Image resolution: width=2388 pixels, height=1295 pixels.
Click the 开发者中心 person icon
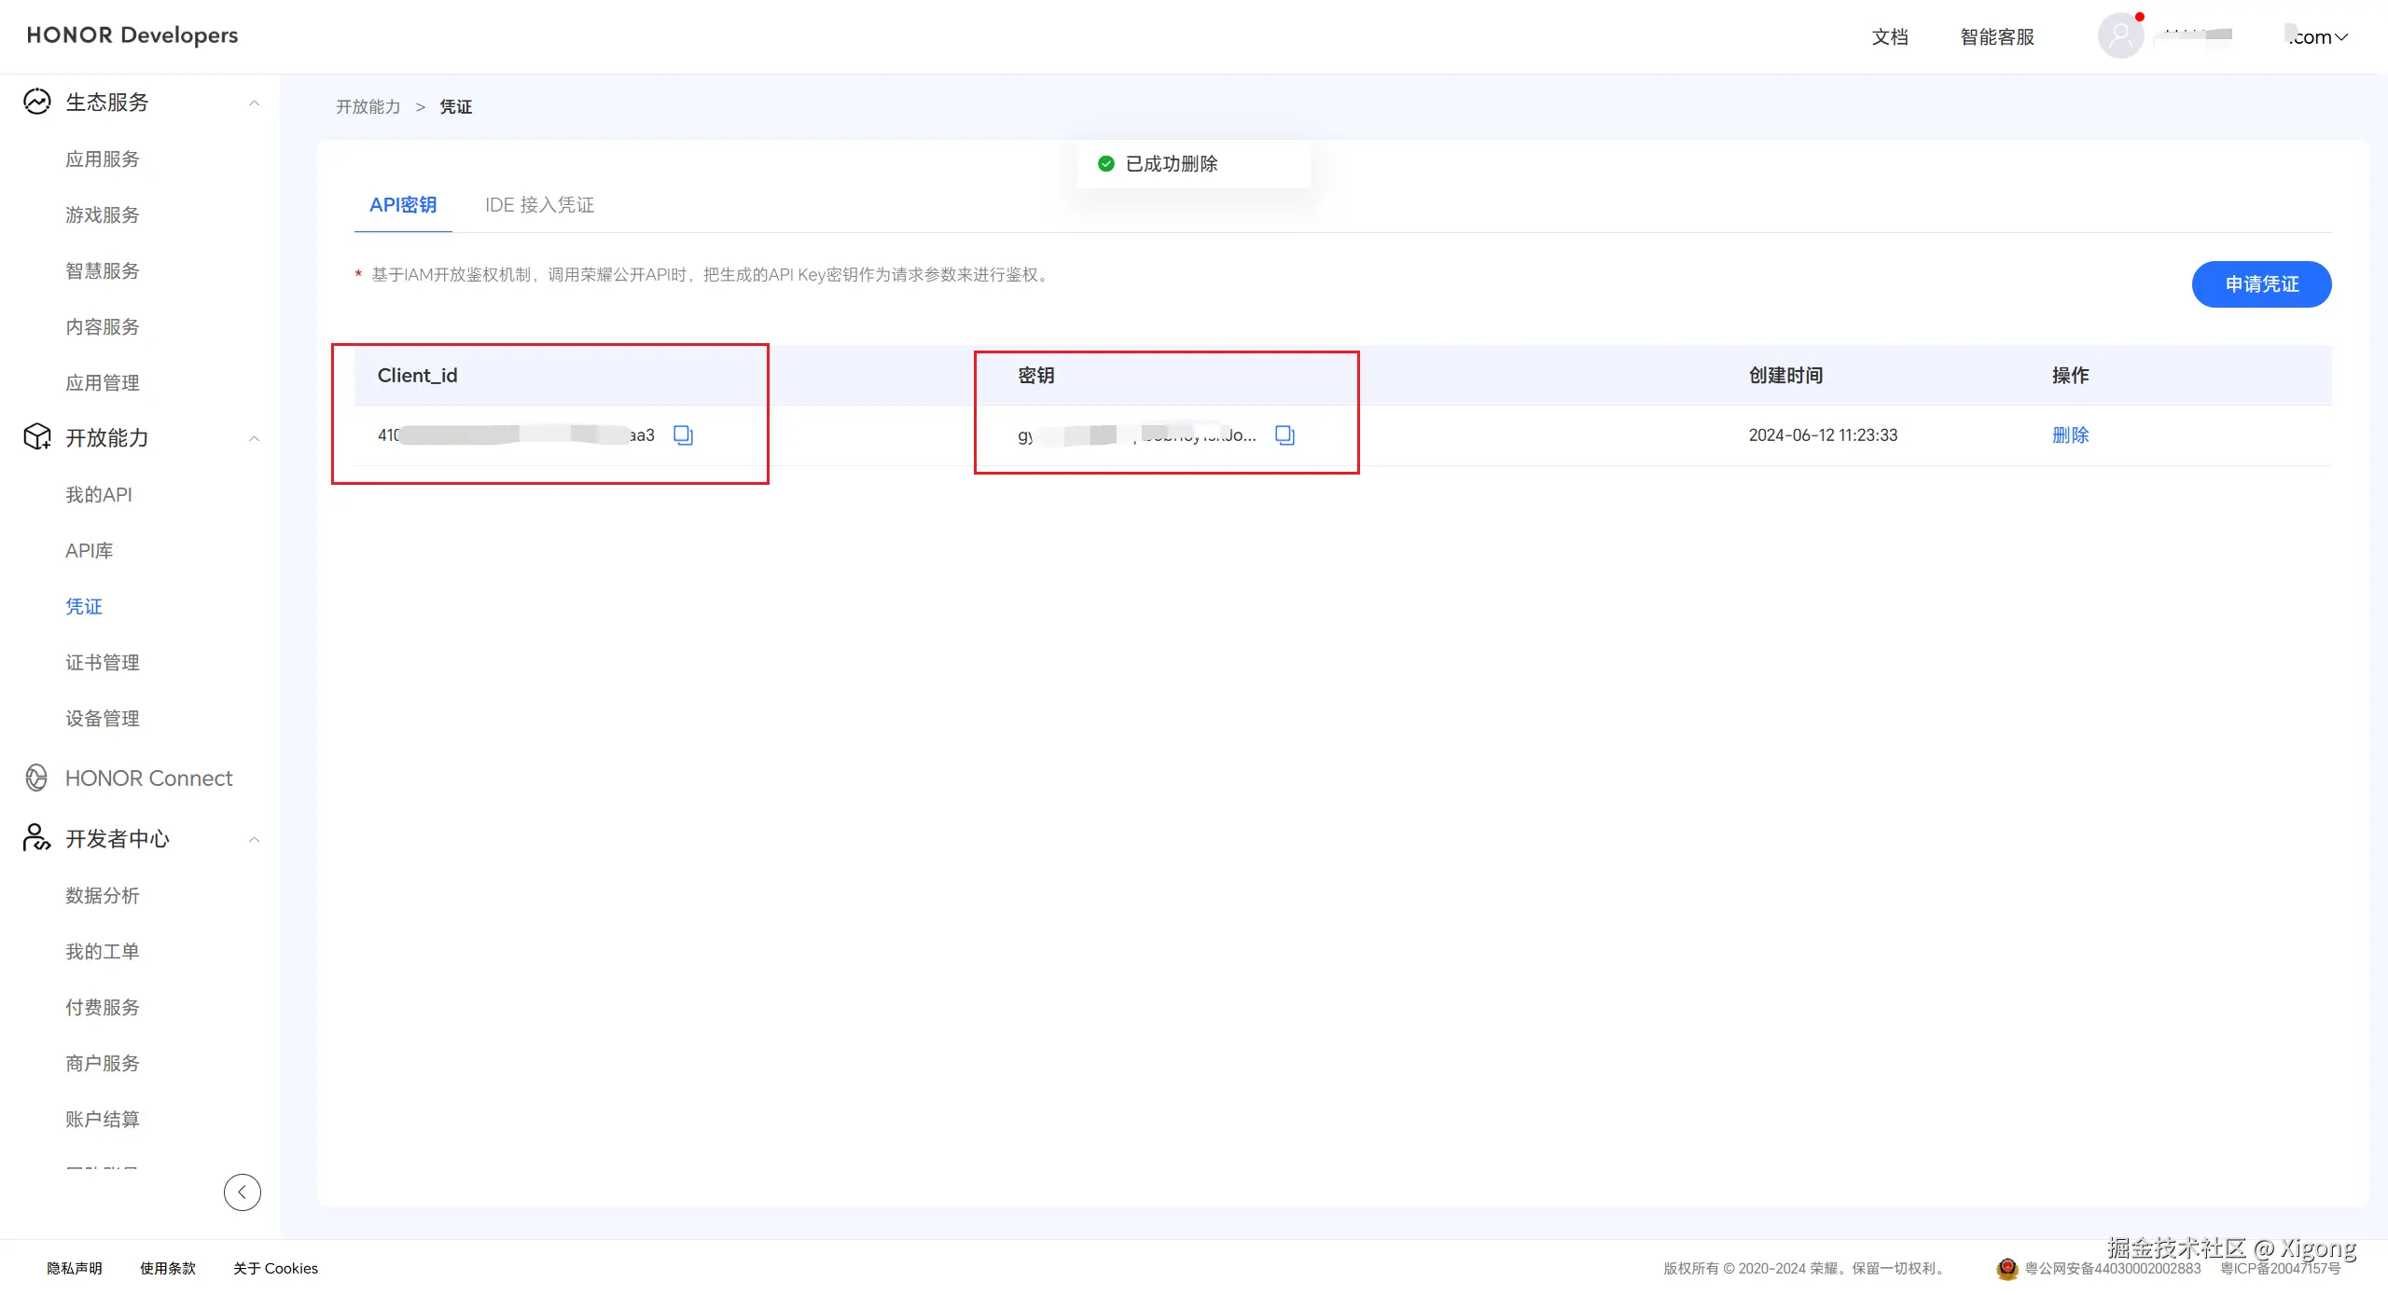37,838
